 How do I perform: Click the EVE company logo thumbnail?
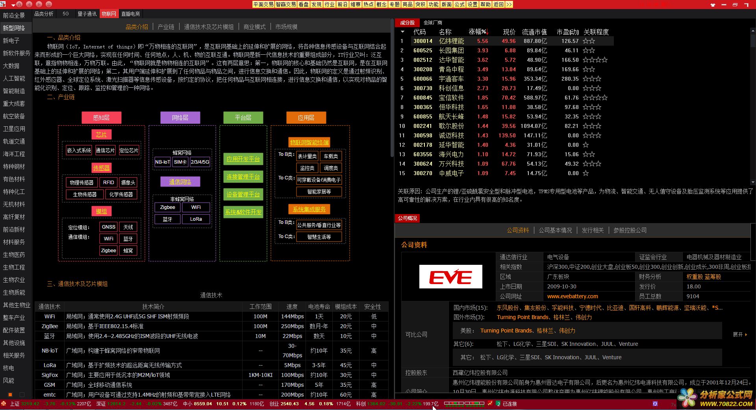450,277
